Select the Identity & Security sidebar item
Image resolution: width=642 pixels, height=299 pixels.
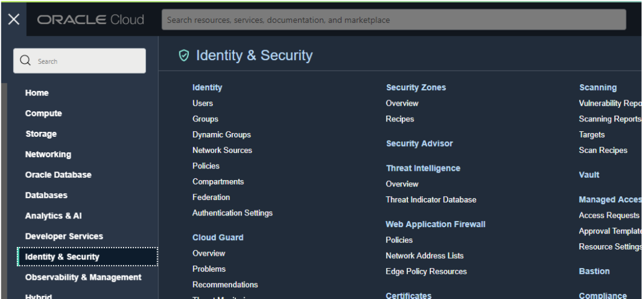coord(88,256)
